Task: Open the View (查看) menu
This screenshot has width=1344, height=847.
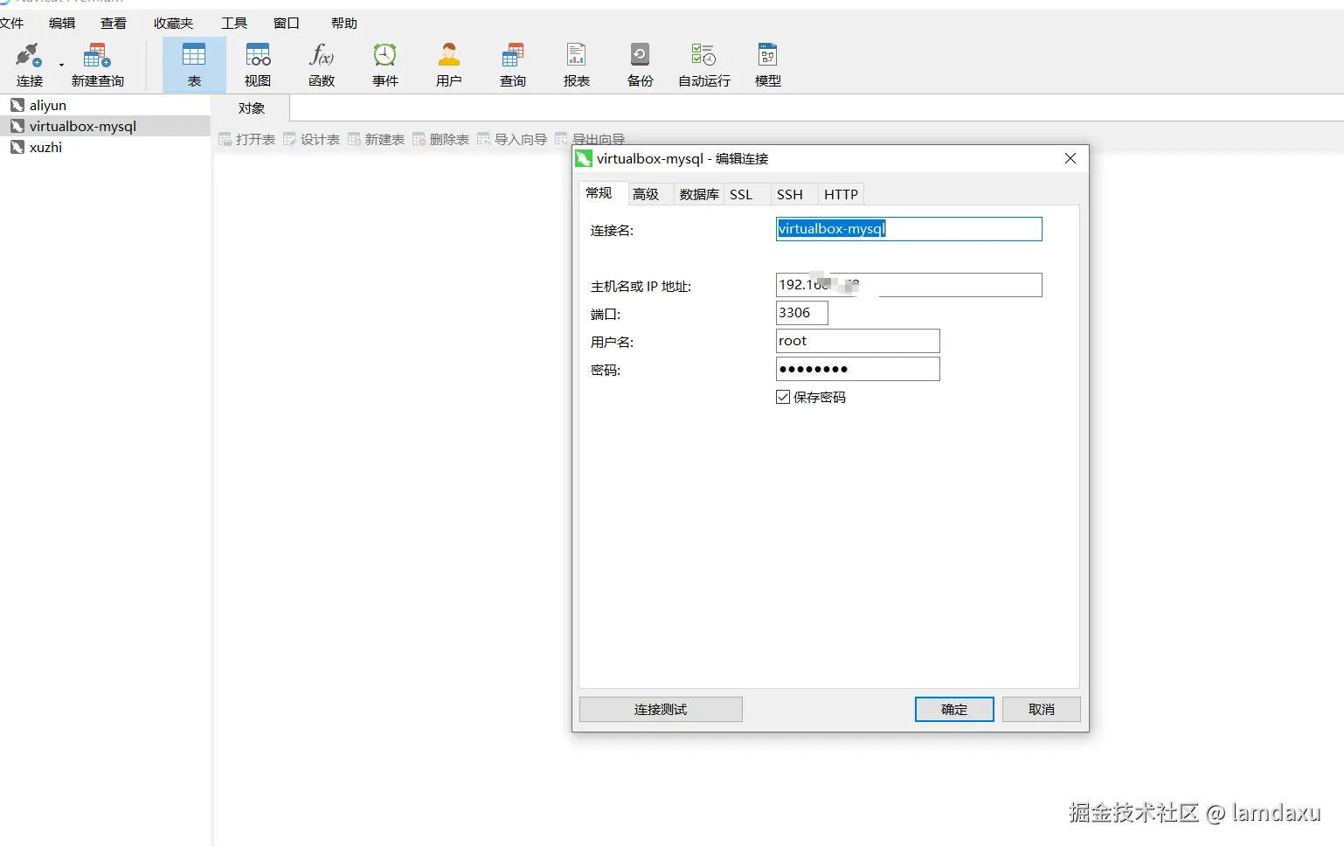Action: click(114, 24)
